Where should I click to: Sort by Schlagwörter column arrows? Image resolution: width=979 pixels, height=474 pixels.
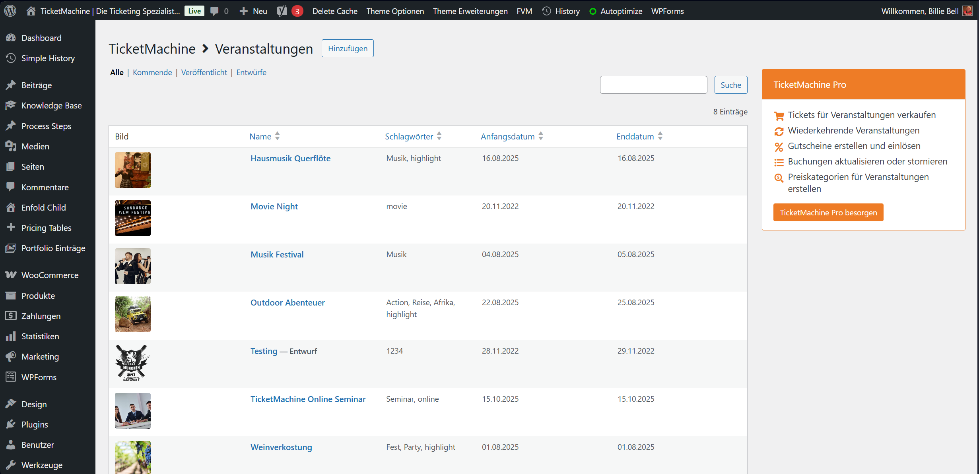point(439,136)
